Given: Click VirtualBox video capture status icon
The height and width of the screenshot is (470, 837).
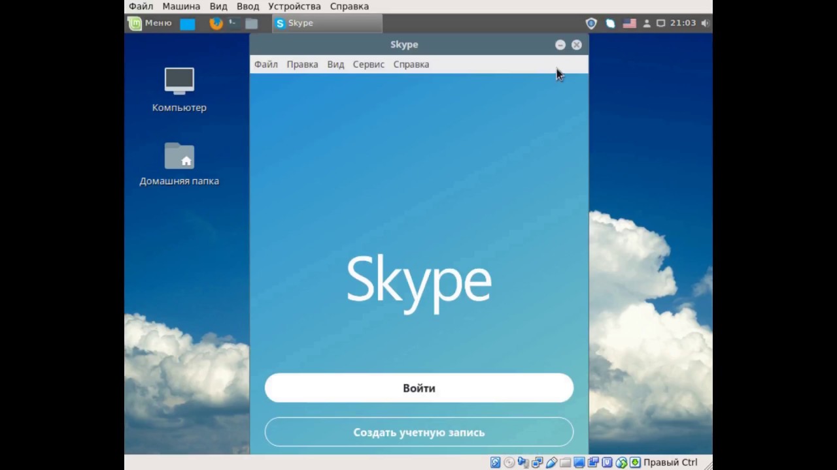Looking at the screenshot, I should coord(593,462).
